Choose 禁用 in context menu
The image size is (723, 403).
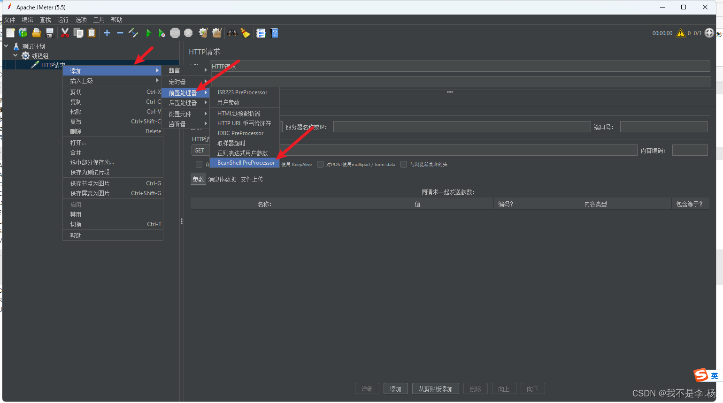113,214
